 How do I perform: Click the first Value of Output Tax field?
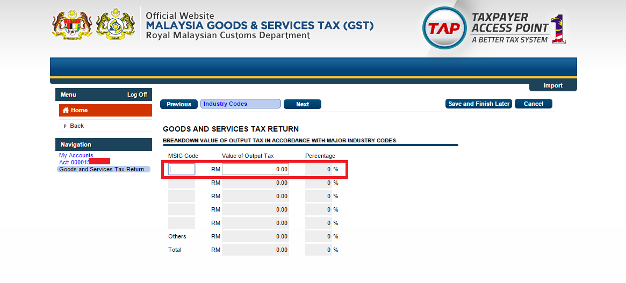(255, 169)
